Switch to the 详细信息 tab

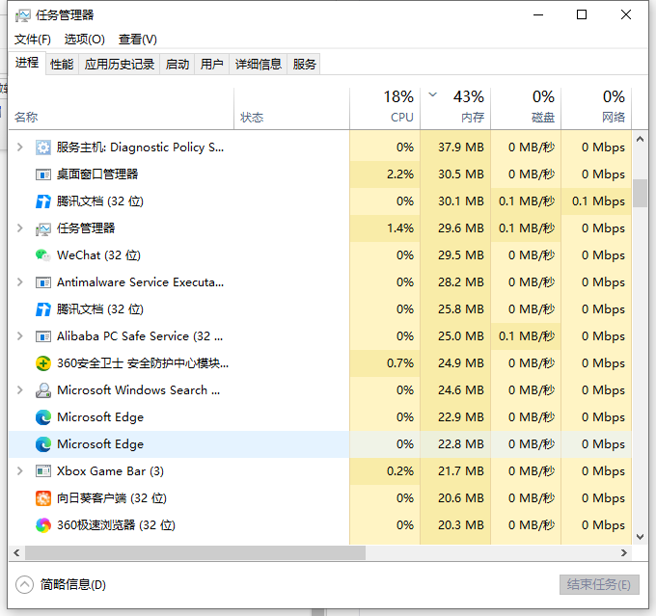pos(259,65)
